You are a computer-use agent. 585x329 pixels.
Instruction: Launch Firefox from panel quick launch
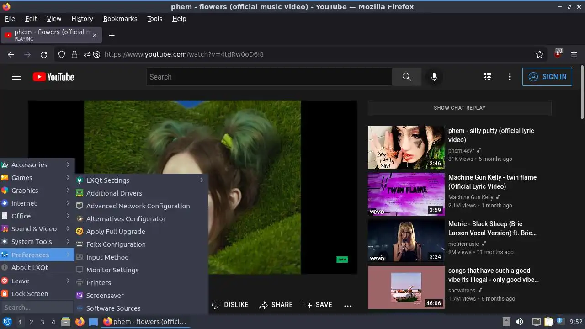click(80, 322)
